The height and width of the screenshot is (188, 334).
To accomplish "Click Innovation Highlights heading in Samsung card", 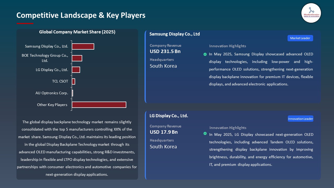I will pyautogui.click(x=228, y=46).
